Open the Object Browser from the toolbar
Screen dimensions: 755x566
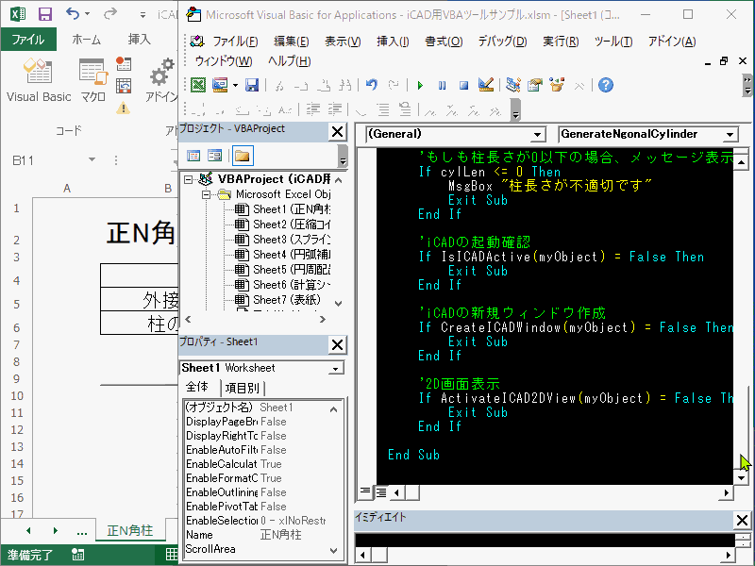click(556, 85)
